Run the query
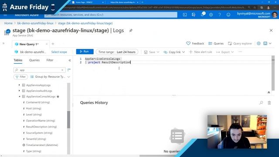 click(85, 51)
